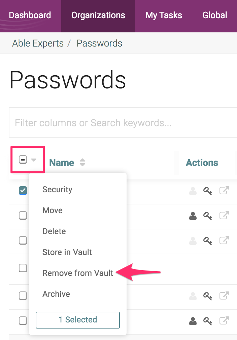This screenshot has height=340, width=237.
Task: Toggle the select-all checkbox in the header
Action: (23, 160)
